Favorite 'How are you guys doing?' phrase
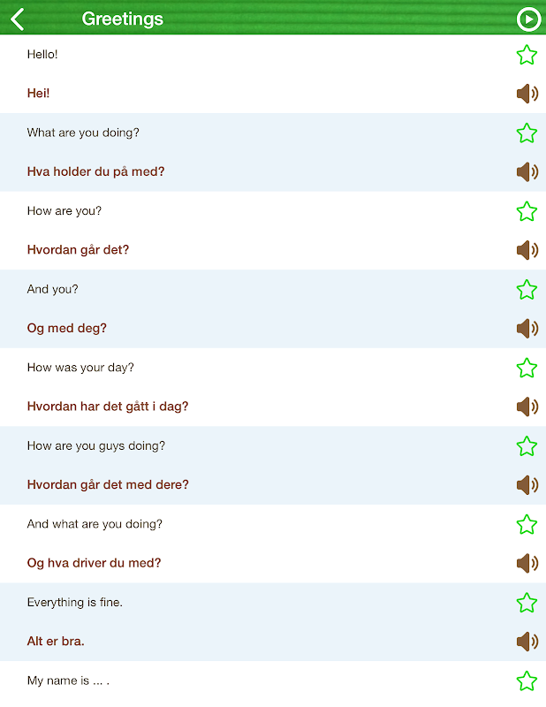 click(x=527, y=446)
